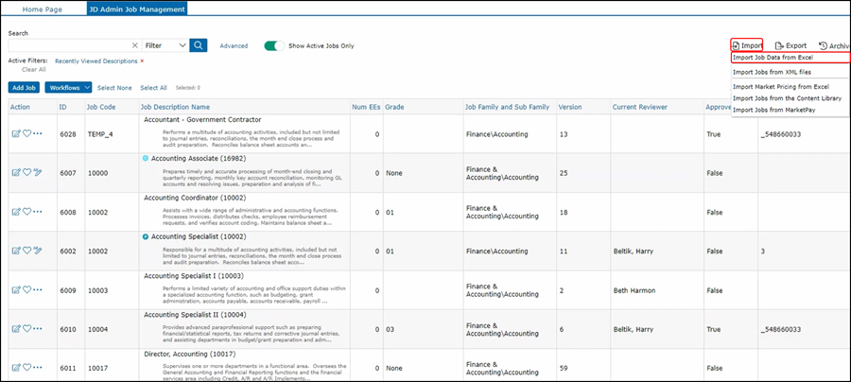Viewport: 851px width, 382px height.
Task: Click the edit icon for Accounting Specialist II
Action: 15,328
